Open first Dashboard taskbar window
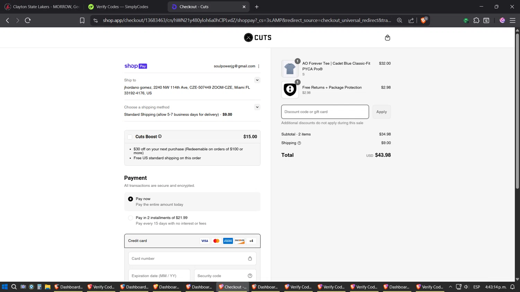Image resolution: width=520 pixels, height=292 pixels. (x=68, y=287)
